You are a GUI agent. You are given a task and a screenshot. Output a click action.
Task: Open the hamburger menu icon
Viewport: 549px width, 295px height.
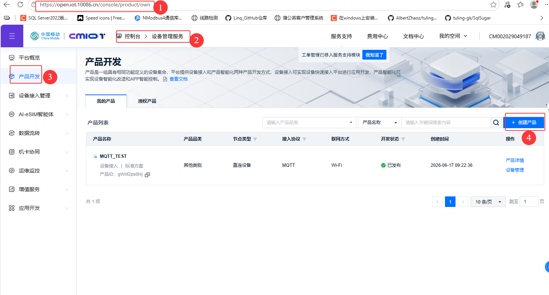coord(12,36)
